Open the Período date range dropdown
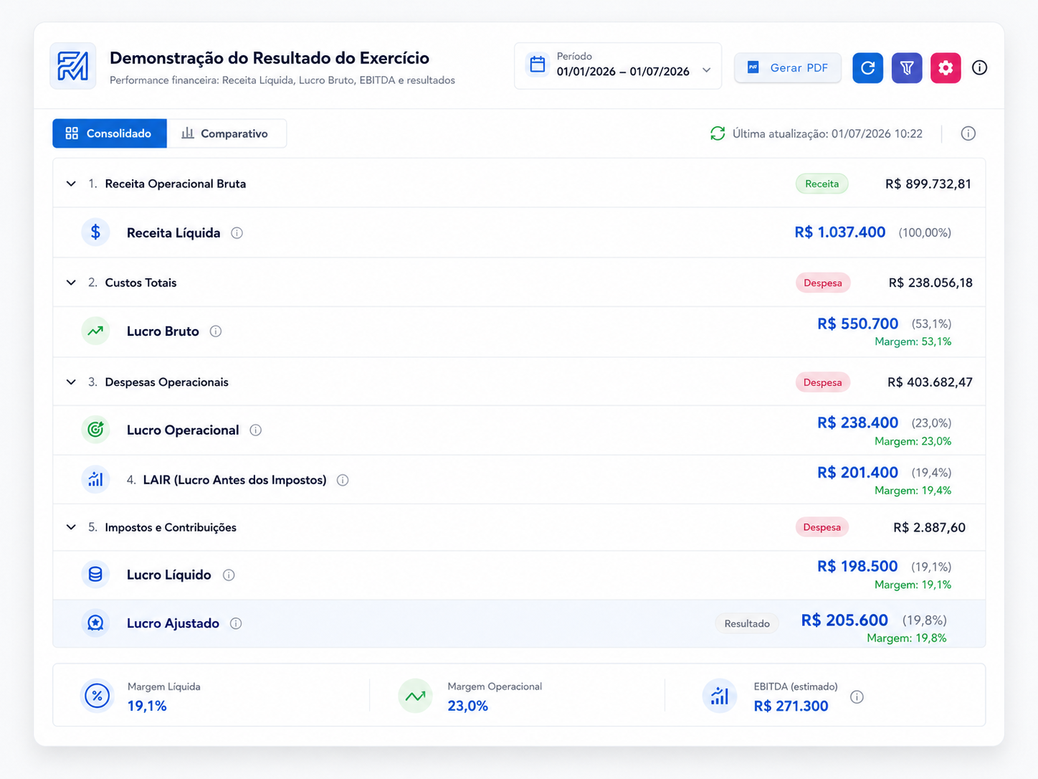 [x=618, y=66]
